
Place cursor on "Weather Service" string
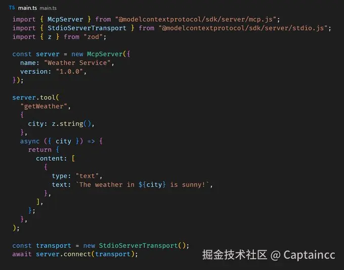77,63
